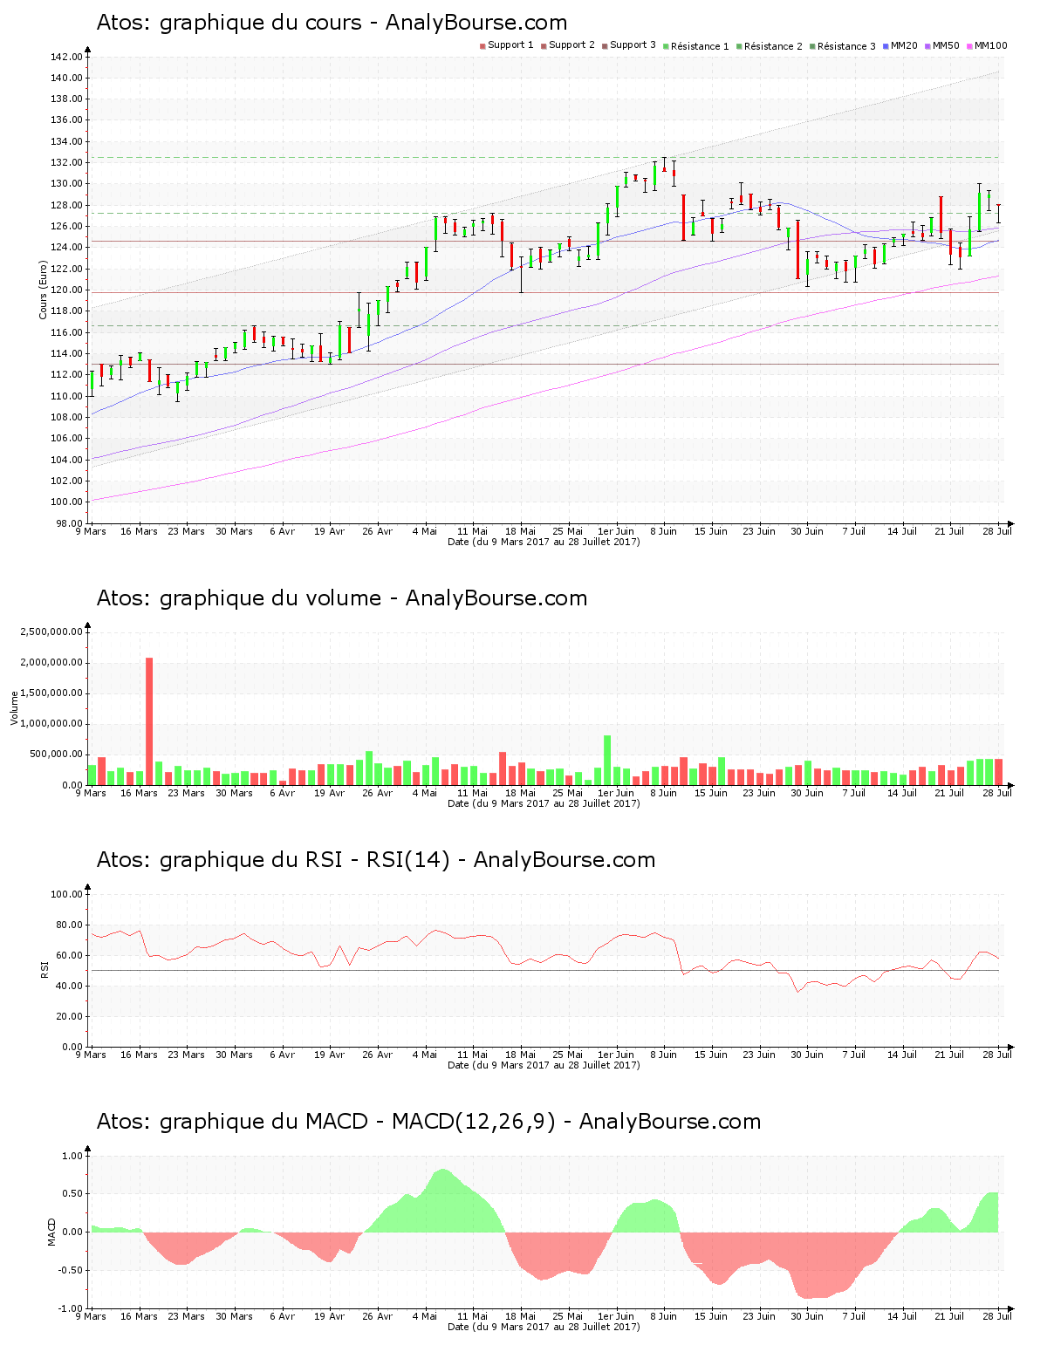Viewport: 1047px width, 1352px height.
Task: Click the date range caption under the RSI chart
Action: click(544, 1065)
